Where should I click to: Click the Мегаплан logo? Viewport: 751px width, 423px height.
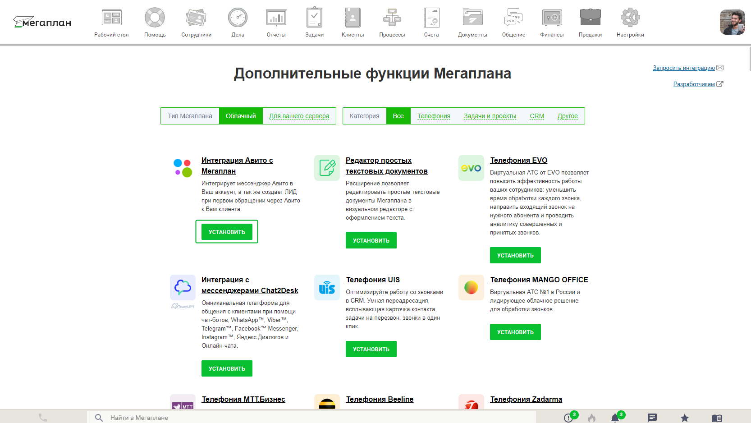[x=42, y=22]
